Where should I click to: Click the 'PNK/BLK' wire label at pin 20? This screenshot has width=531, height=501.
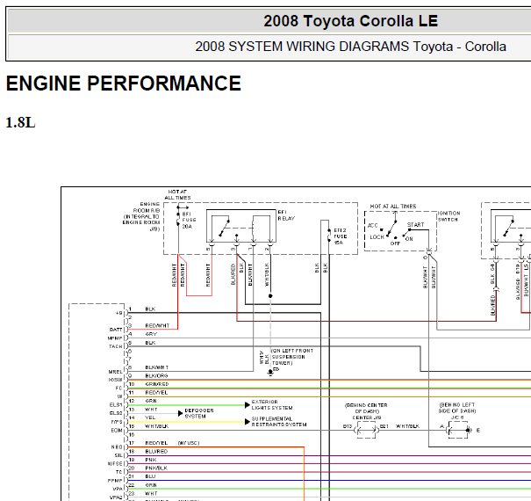[x=156, y=468]
